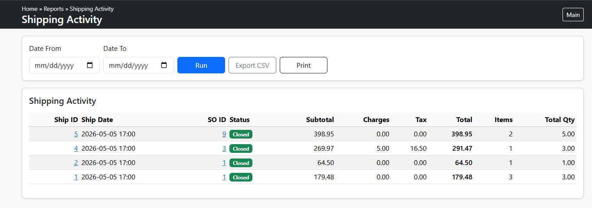
Task: Print the shipping activity report
Action: click(304, 65)
